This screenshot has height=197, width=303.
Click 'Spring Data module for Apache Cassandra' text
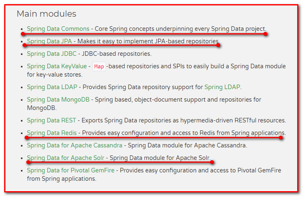click(188, 145)
